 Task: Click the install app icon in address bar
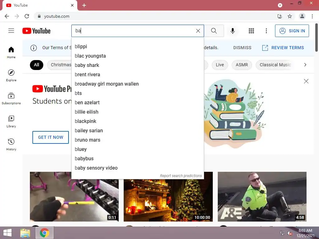(x=280, y=16)
